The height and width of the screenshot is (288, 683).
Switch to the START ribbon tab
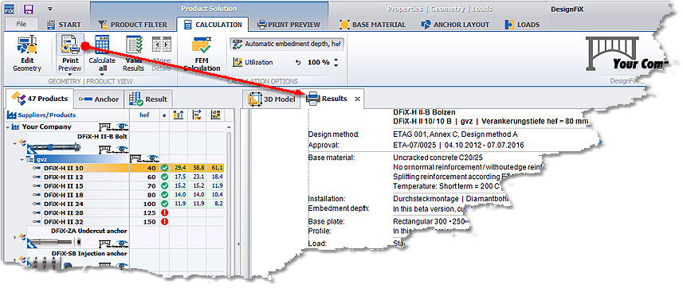64,25
